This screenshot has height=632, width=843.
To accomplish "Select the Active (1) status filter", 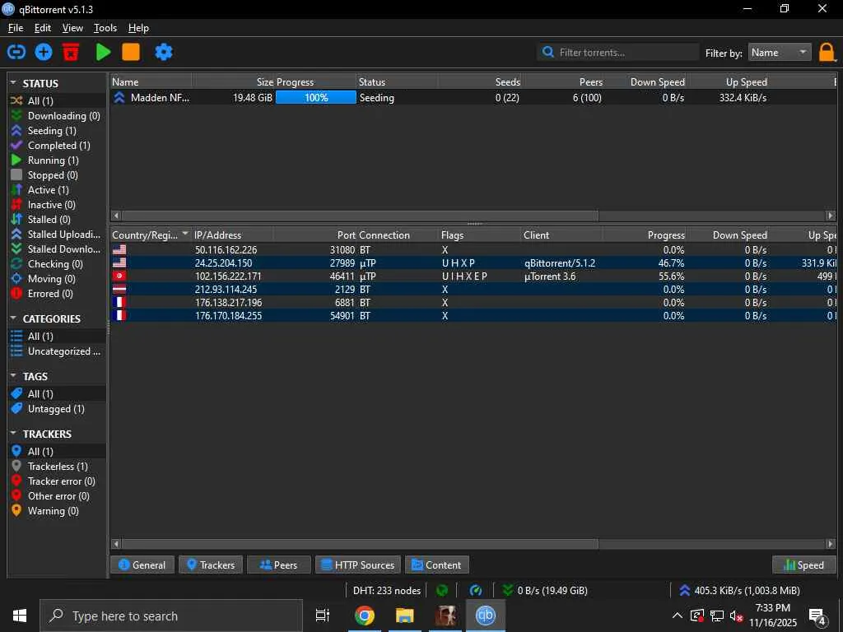I will pyautogui.click(x=57, y=190).
